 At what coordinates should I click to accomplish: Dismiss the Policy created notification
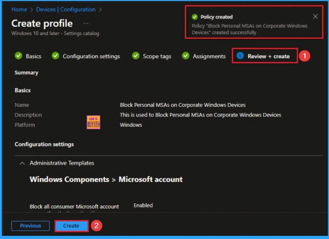pos(315,16)
